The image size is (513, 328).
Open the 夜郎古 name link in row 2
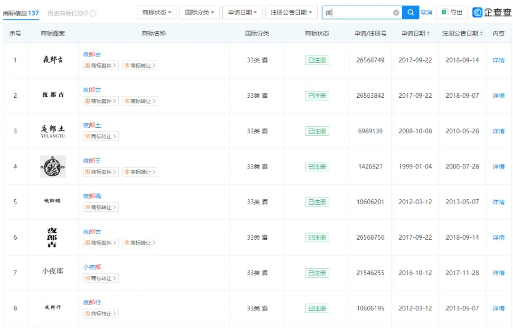coord(92,90)
